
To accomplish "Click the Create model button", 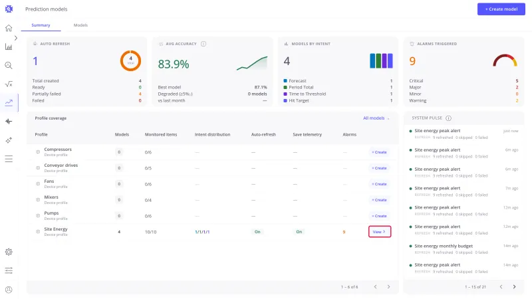I will 501,9.
